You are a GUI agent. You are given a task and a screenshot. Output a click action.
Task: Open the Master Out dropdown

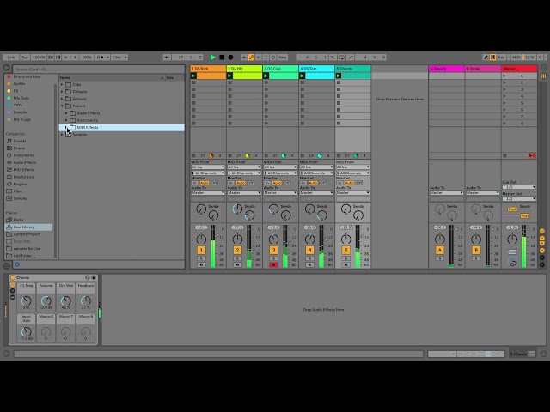(519, 198)
